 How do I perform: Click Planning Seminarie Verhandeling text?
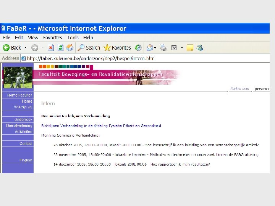71,135
